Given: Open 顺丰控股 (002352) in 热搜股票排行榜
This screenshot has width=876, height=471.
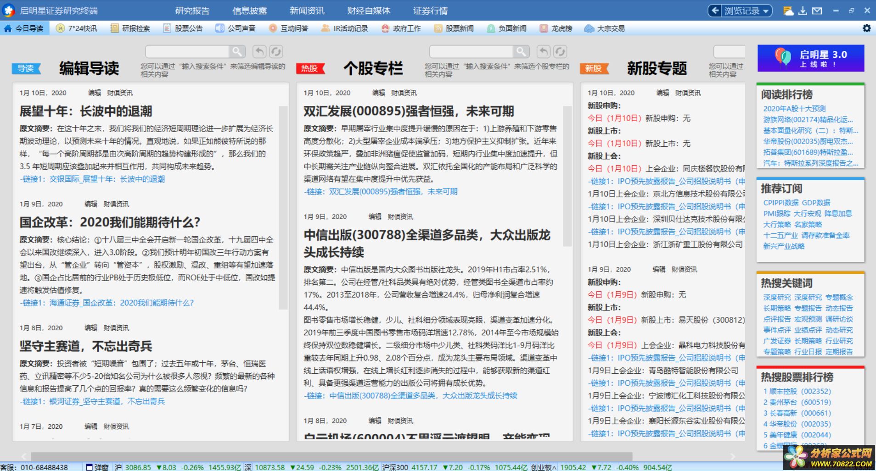Looking at the screenshot, I should 797,391.
